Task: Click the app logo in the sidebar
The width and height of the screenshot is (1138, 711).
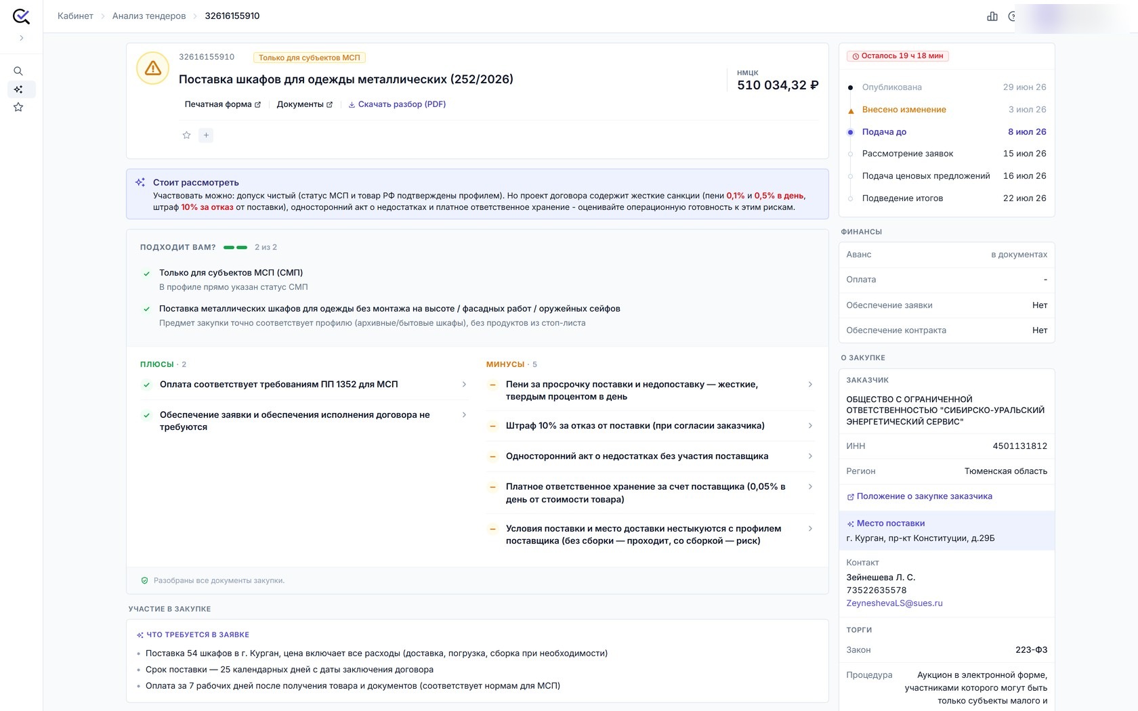Action: click(x=21, y=16)
